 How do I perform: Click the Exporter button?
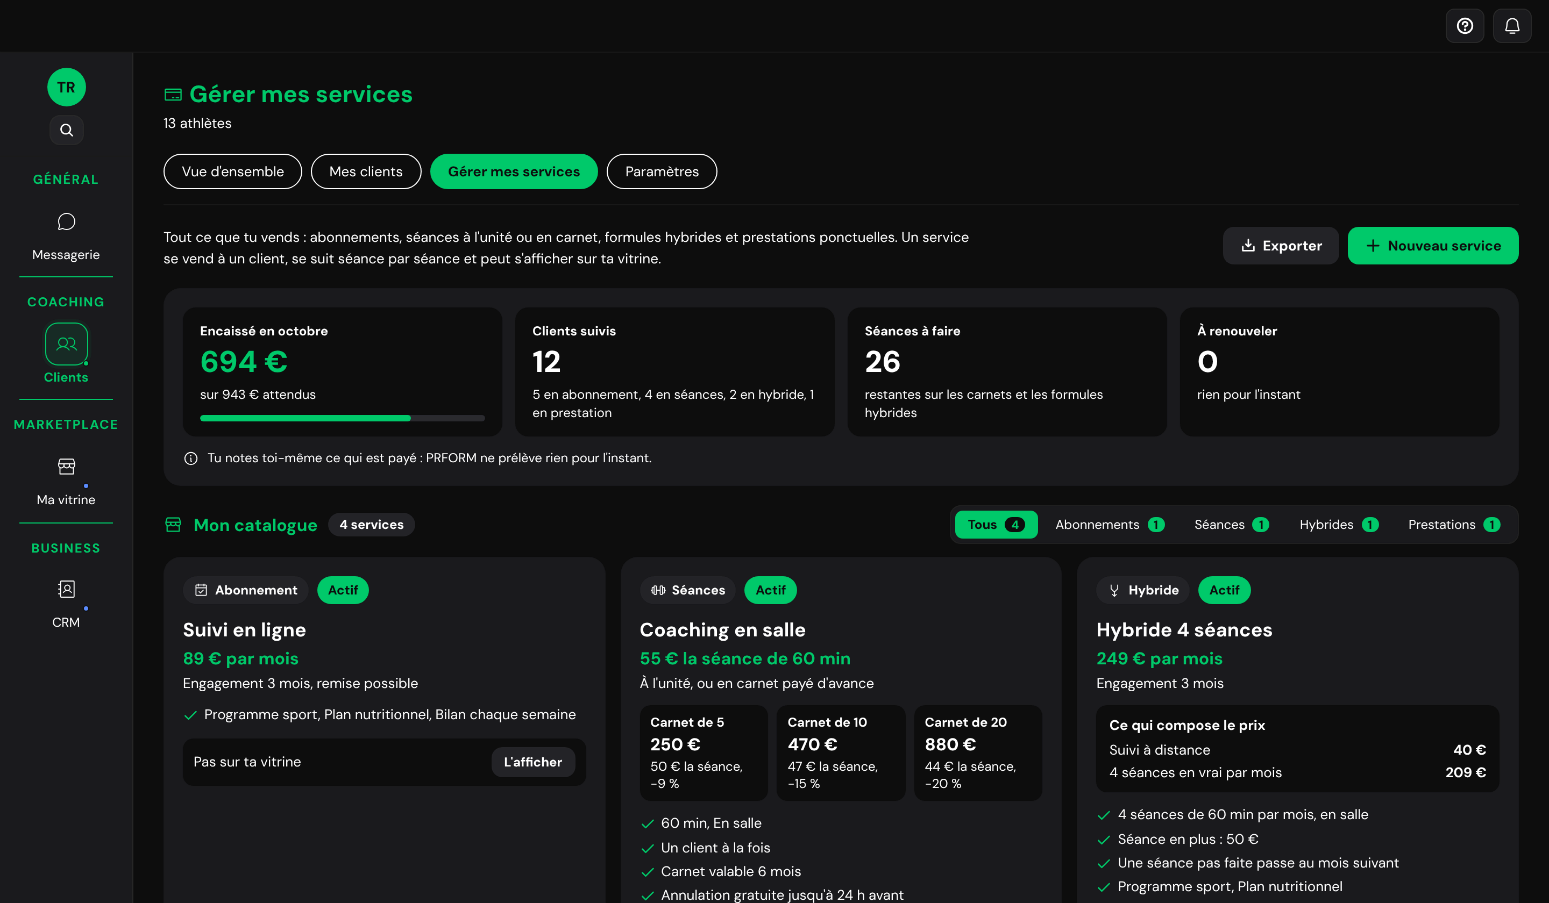(1281, 246)
